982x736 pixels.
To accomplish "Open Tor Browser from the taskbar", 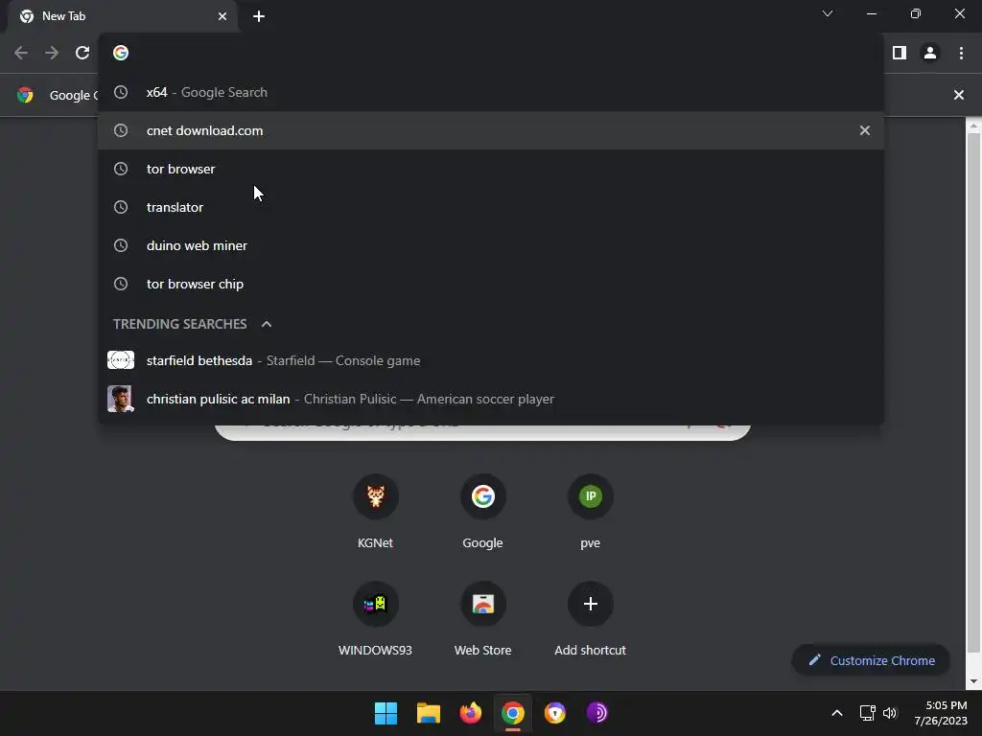I will [596, 713].
